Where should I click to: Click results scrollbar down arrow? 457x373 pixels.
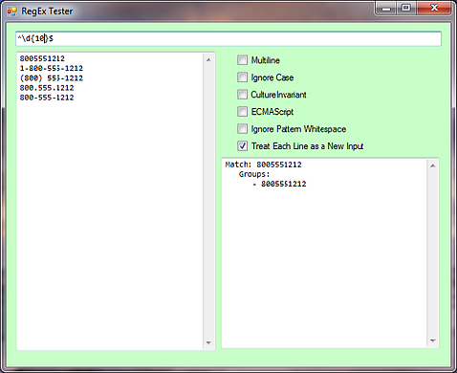(433, 340)
